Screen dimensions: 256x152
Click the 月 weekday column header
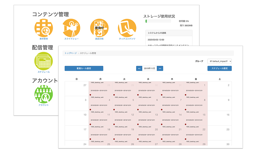click(100, 79)
